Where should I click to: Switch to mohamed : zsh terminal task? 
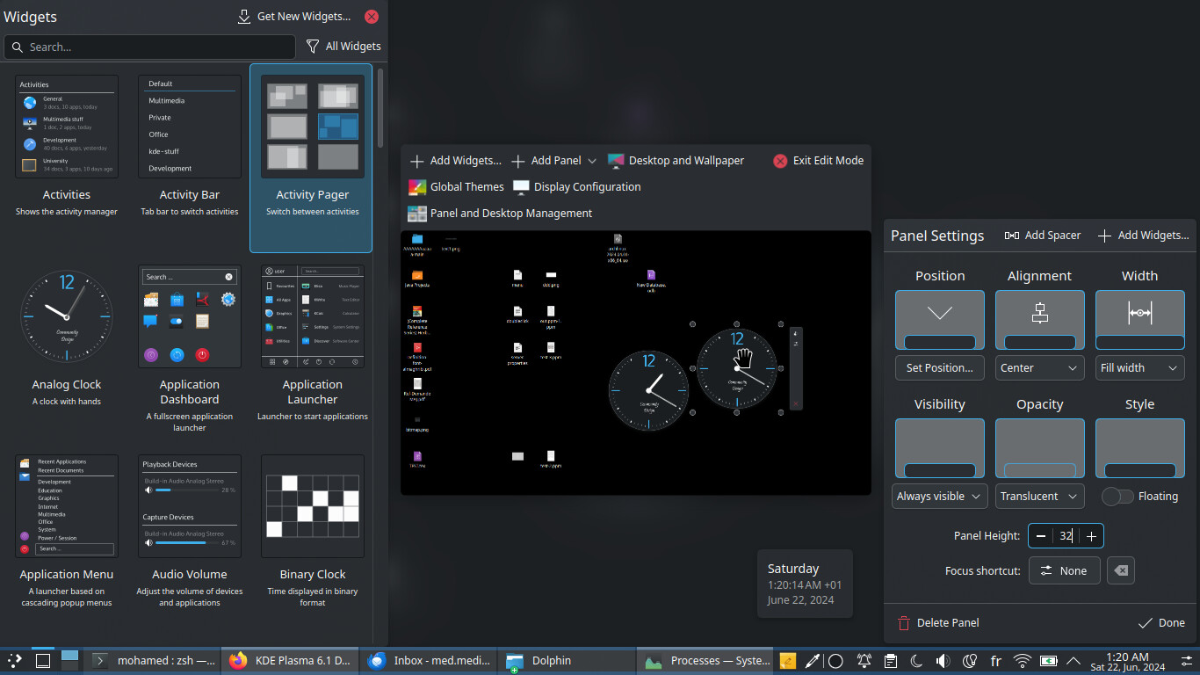(154, 661)
